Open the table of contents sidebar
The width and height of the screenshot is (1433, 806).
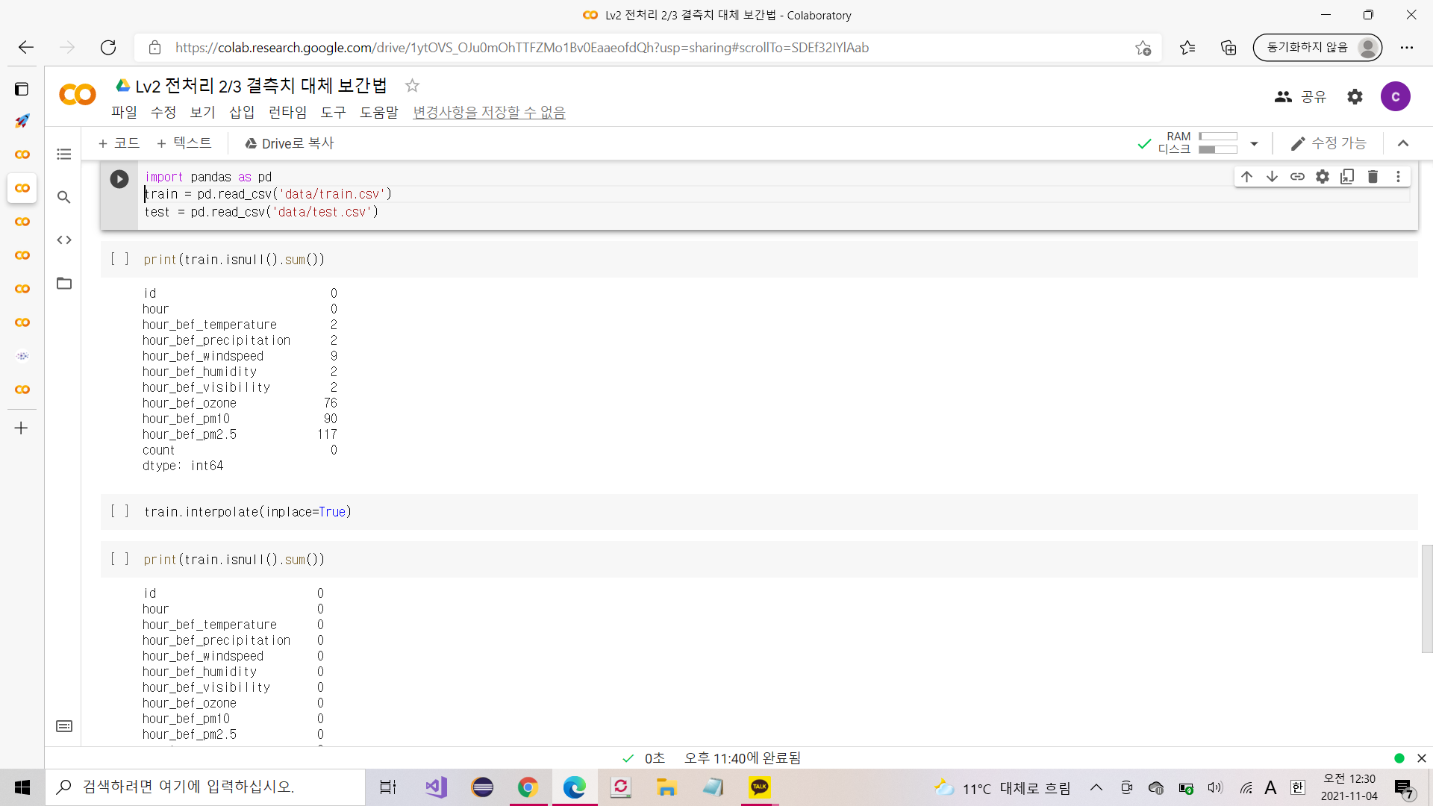64,154
